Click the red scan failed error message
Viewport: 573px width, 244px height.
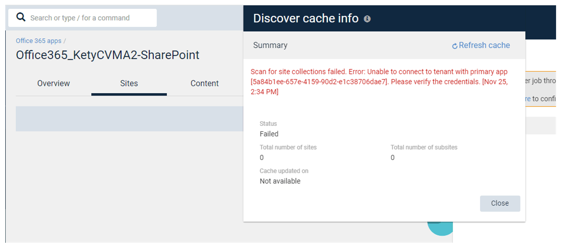(x=379, y=82)
